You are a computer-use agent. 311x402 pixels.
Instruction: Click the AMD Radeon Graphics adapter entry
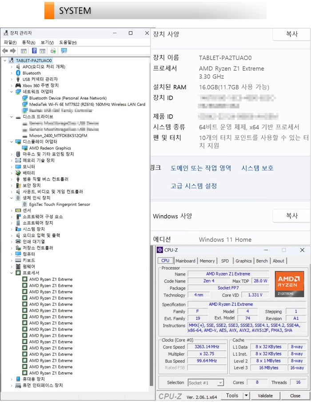50,148
